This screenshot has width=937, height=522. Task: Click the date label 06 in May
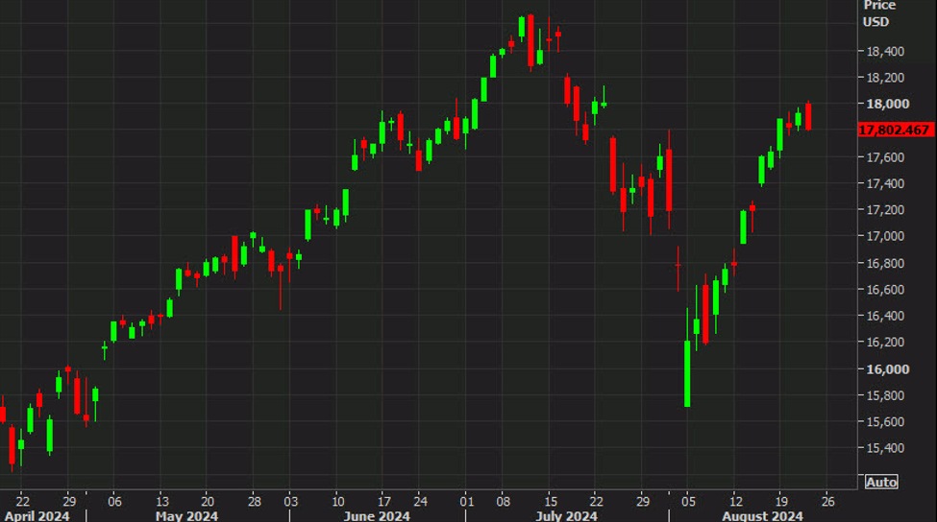click(114, 501)
